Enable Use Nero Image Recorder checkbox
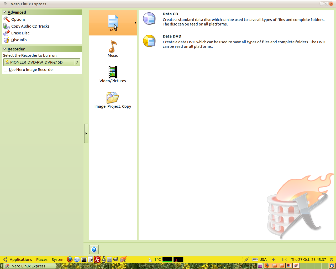 click(6, 70)
